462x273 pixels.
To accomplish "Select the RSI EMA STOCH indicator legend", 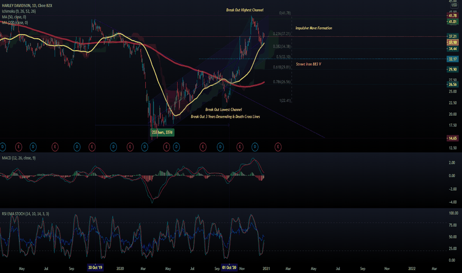I will (x=25, y=213).
